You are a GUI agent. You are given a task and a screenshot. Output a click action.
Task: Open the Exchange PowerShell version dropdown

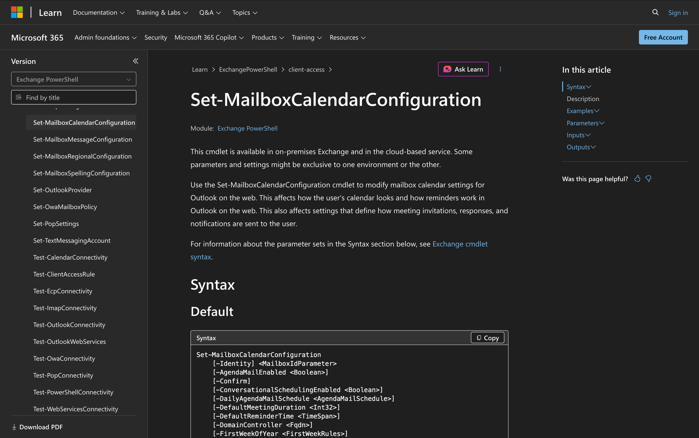[74, 79]
